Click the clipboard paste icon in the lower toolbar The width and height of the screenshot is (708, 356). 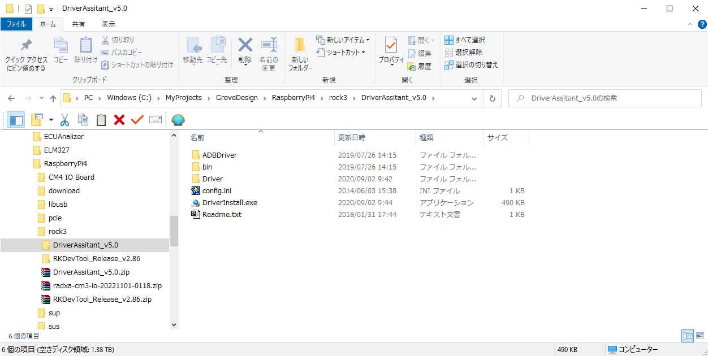click(x=101, y=120)
